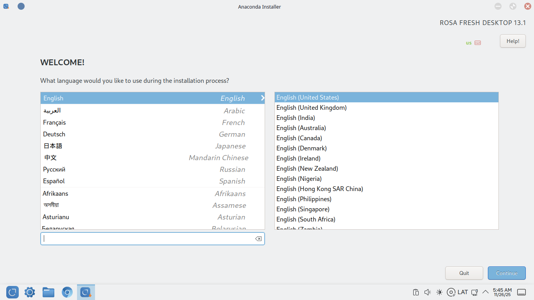534x300 pixels.
Task: Click the keyboard layout icon next to 'us'
Action: click(478, 43)
